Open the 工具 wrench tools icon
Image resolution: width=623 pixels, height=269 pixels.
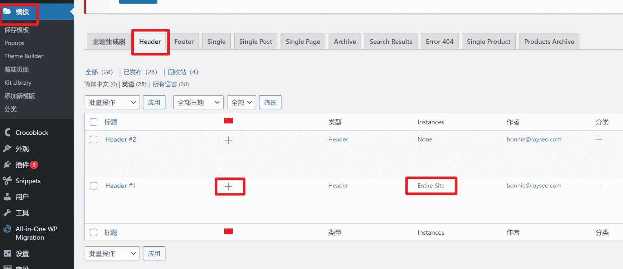point(7,213)
